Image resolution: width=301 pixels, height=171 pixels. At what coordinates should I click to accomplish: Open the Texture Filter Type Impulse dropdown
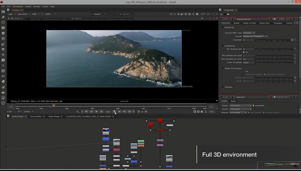[249, 33]
